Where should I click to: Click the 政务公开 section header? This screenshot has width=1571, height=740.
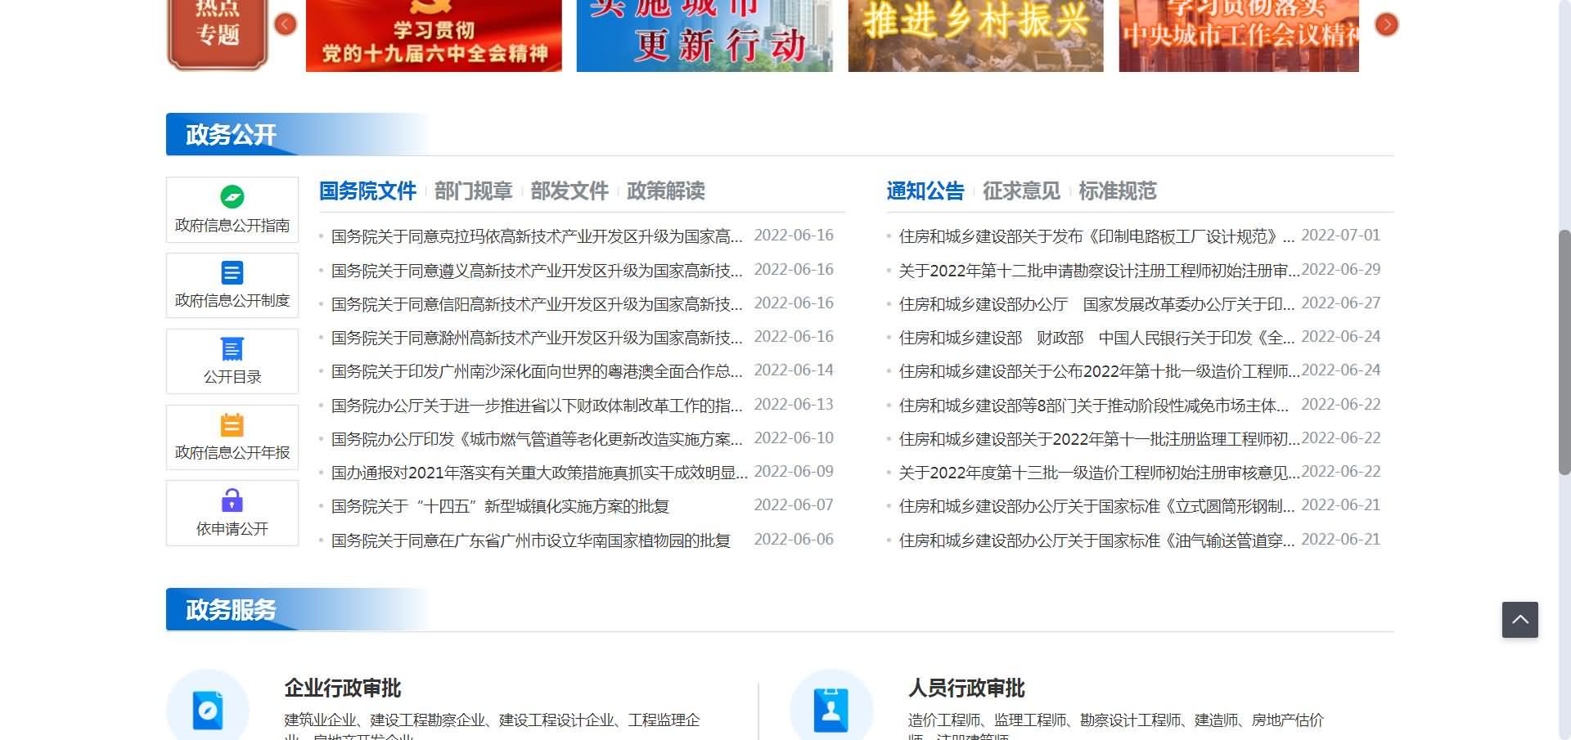click(x=231, y=135)
